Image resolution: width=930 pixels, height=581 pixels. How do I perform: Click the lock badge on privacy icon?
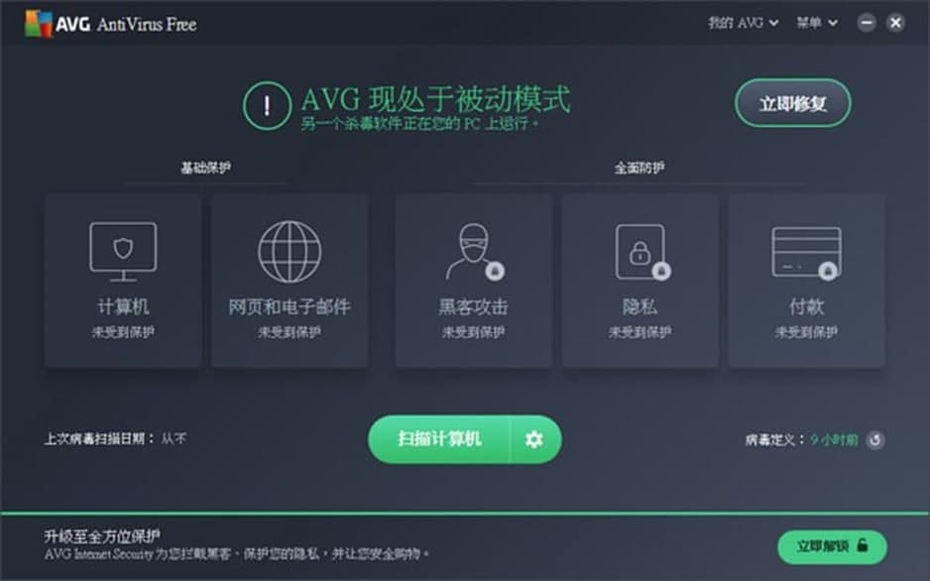[x=661, y=271]
